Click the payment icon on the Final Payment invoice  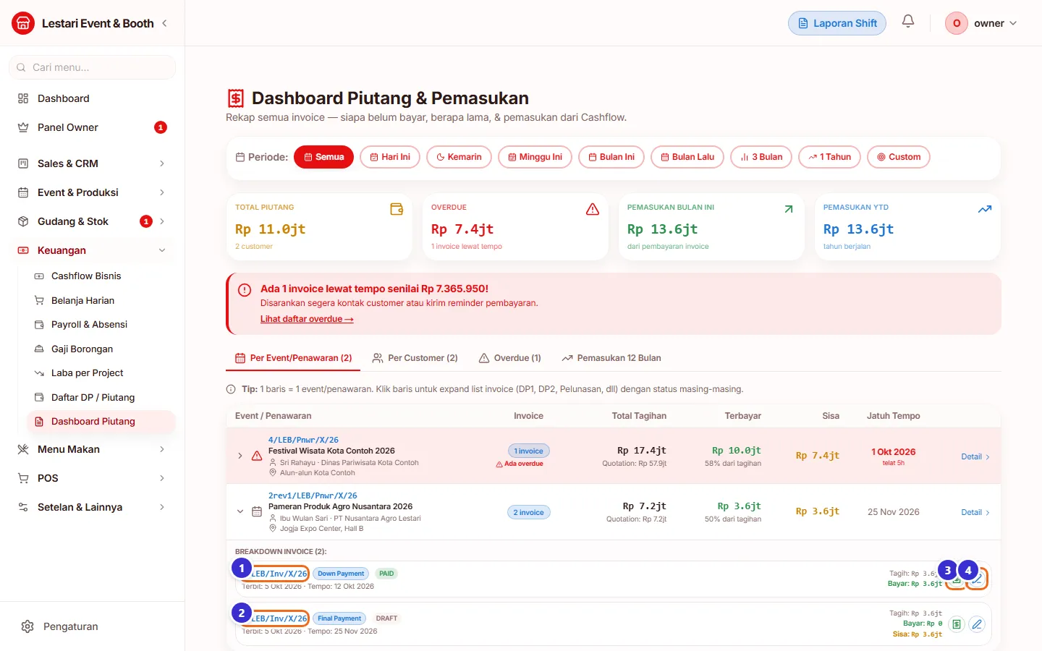[x=957, y=624]
